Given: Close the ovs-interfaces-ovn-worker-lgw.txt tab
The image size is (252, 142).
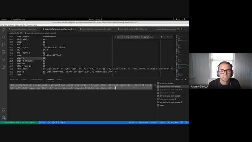Looking at the screenshot, I should (75, 29).
